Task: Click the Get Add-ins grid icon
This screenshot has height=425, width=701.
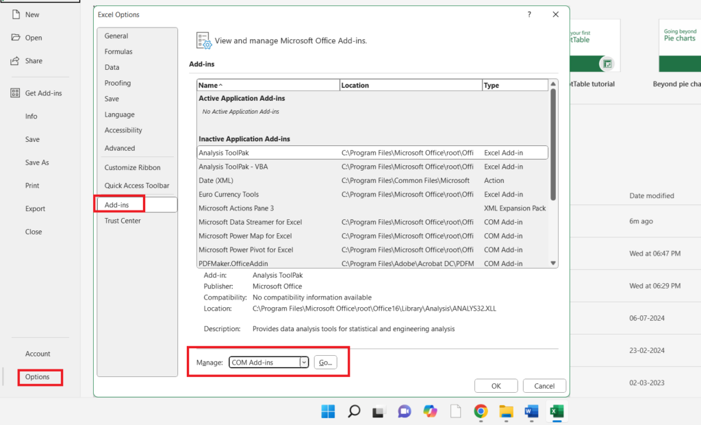Action: 15,93
